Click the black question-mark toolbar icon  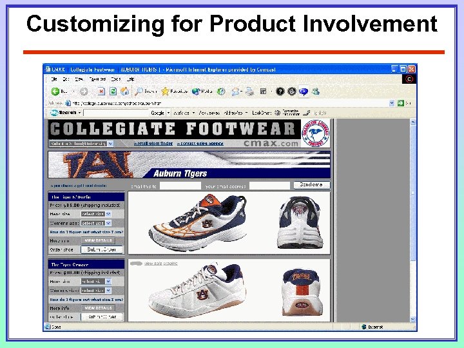pos(280,92)
